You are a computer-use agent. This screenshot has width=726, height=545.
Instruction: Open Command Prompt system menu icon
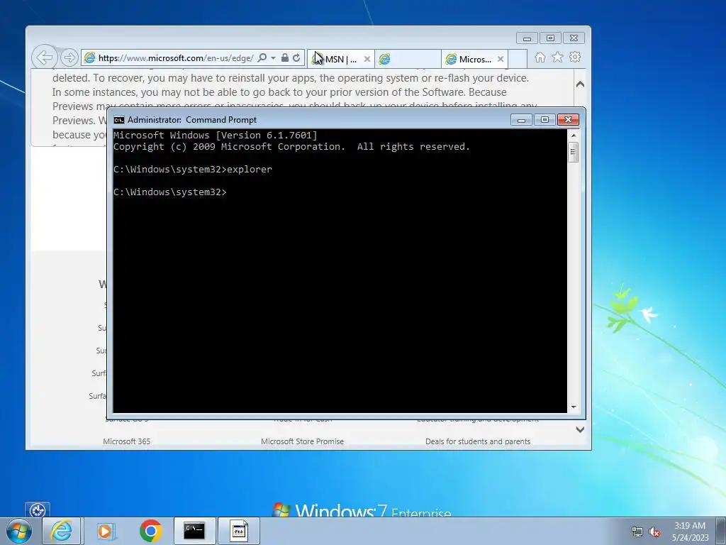(x=119, y=120)
